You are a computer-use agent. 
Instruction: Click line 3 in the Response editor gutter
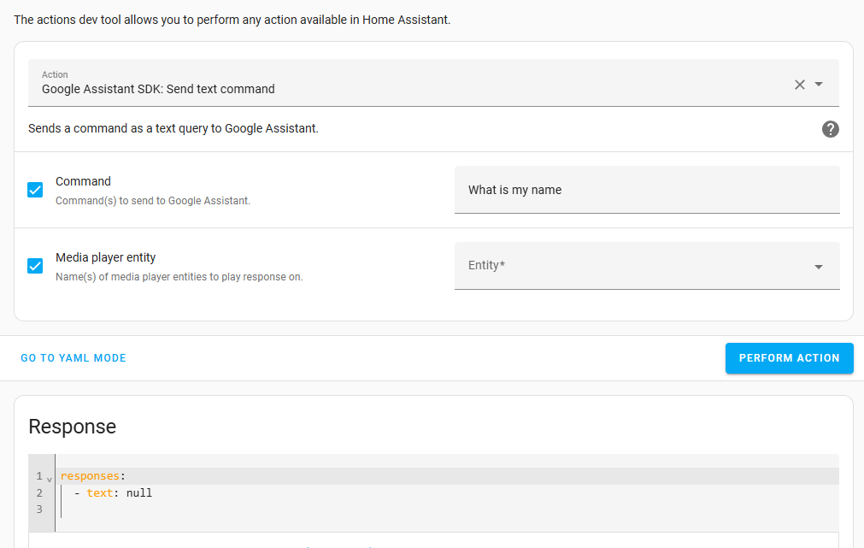click(39, 509)
